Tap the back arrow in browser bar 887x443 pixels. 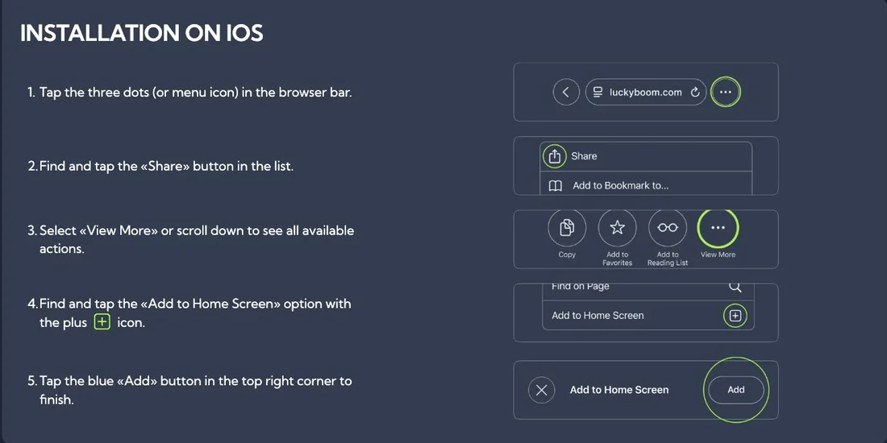point(566,92)
